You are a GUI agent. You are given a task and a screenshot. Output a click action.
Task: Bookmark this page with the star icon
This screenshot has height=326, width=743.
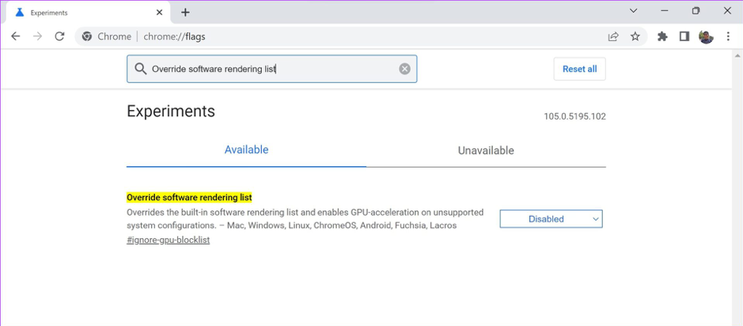[635, 36]
